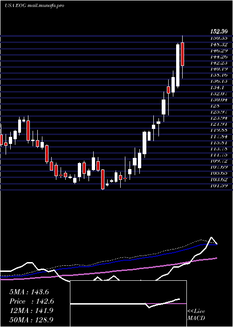
Task: Click the 101.59 price axis label
Action: (219, 185)
